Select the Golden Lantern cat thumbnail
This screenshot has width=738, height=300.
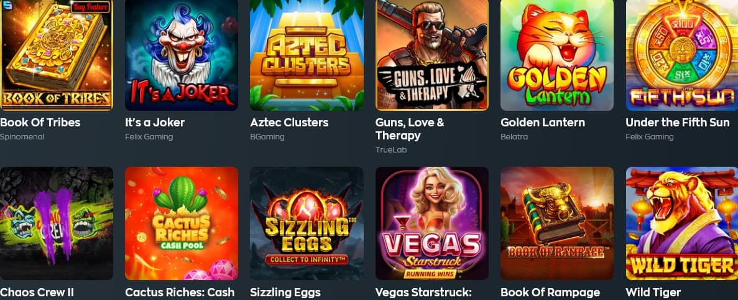tap(557, 55)
